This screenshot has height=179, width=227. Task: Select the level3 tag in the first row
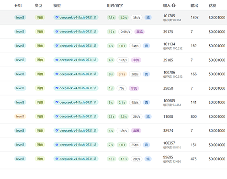[20, 17]
